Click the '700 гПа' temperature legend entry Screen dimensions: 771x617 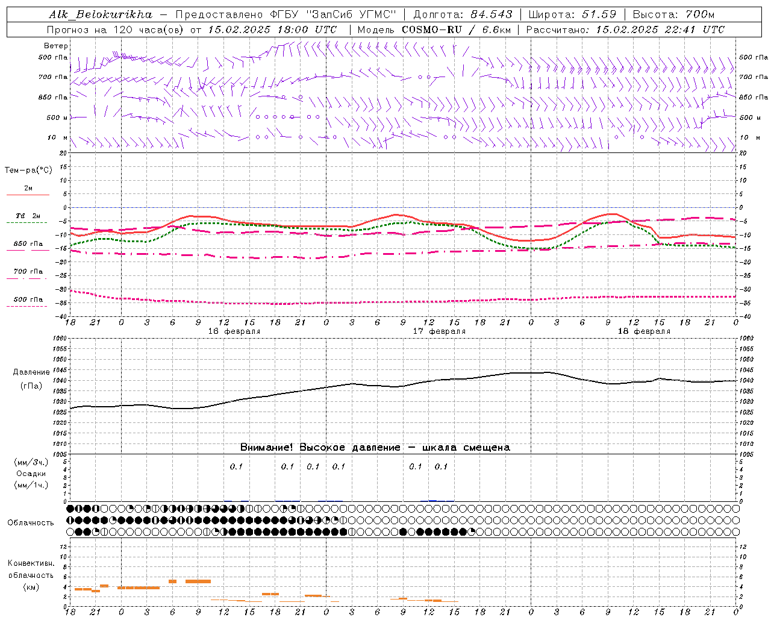click(x=28, y=272)
